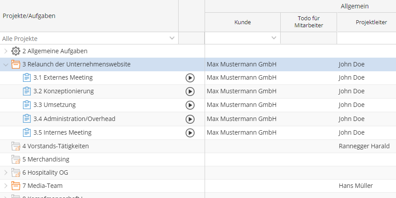The width and height of the screenshot is (396, 198).
Task: Click John Doe in the Administration/Overhead row
Action: click(352, 119)
